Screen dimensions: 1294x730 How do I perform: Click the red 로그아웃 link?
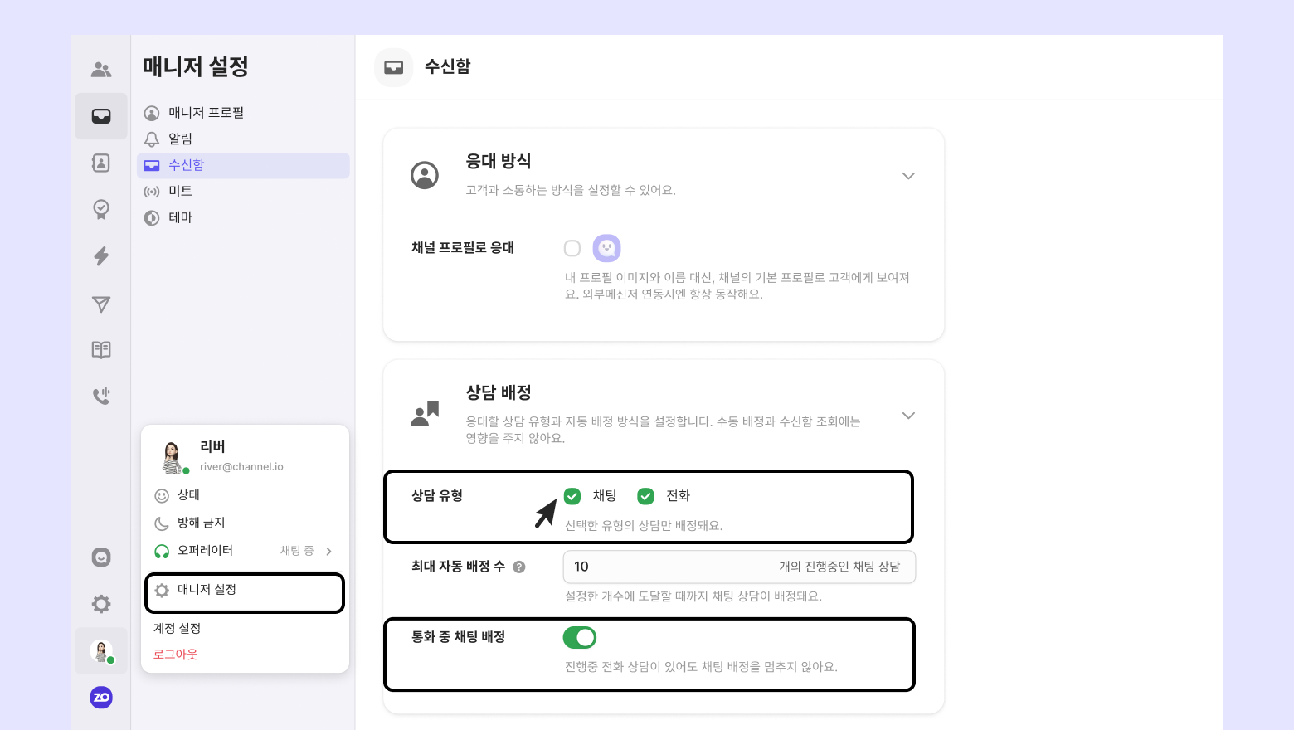(x=176, y=655)
